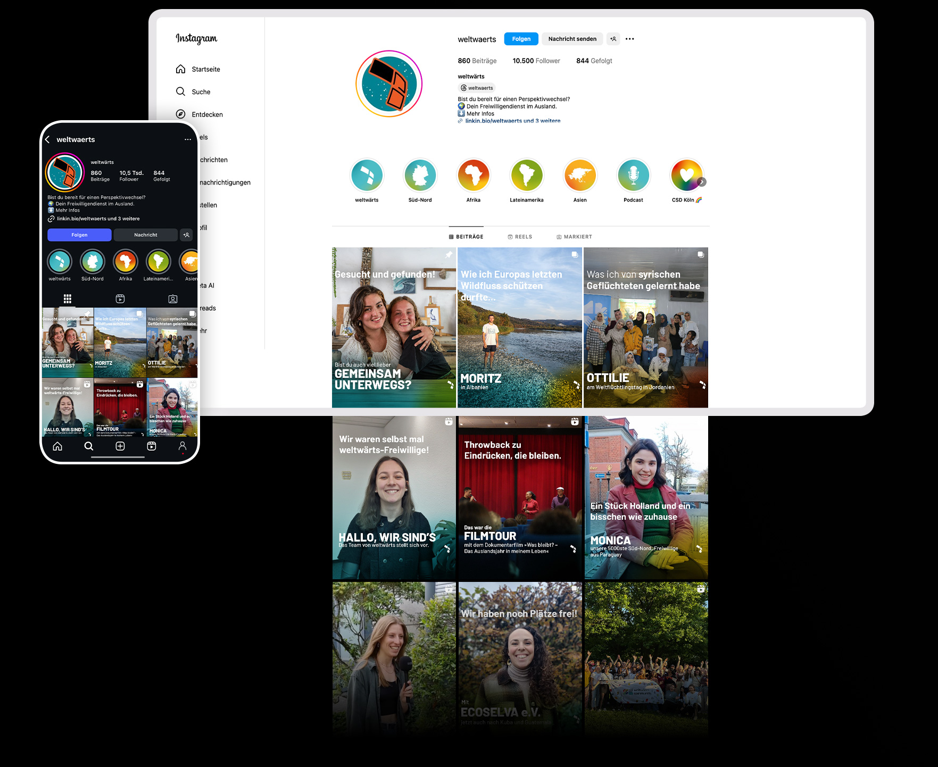Open linkin.bio/weltwaerts link on desktop
Image resolution: width=938 pixels, height=767 pixels.
(x=512, y=121)
